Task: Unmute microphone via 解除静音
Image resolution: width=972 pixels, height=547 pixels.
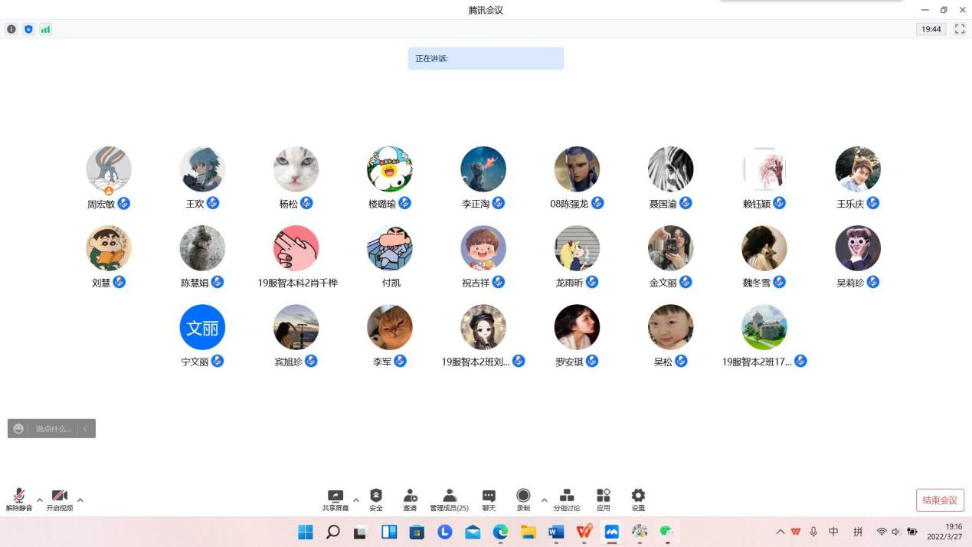Action: (x=19, y=500)
